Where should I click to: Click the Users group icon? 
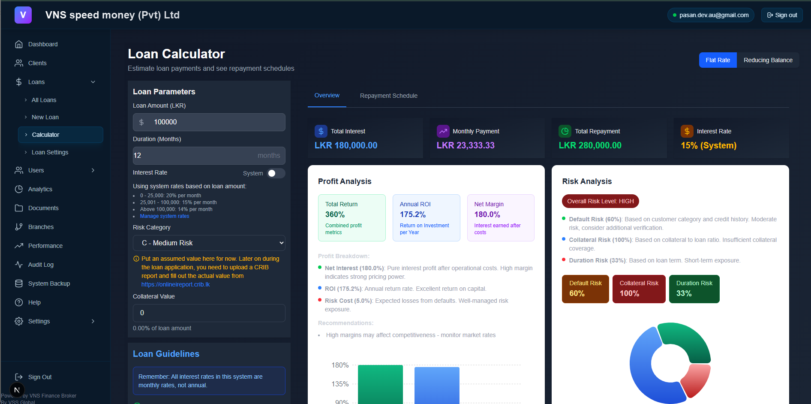(19, 170)
